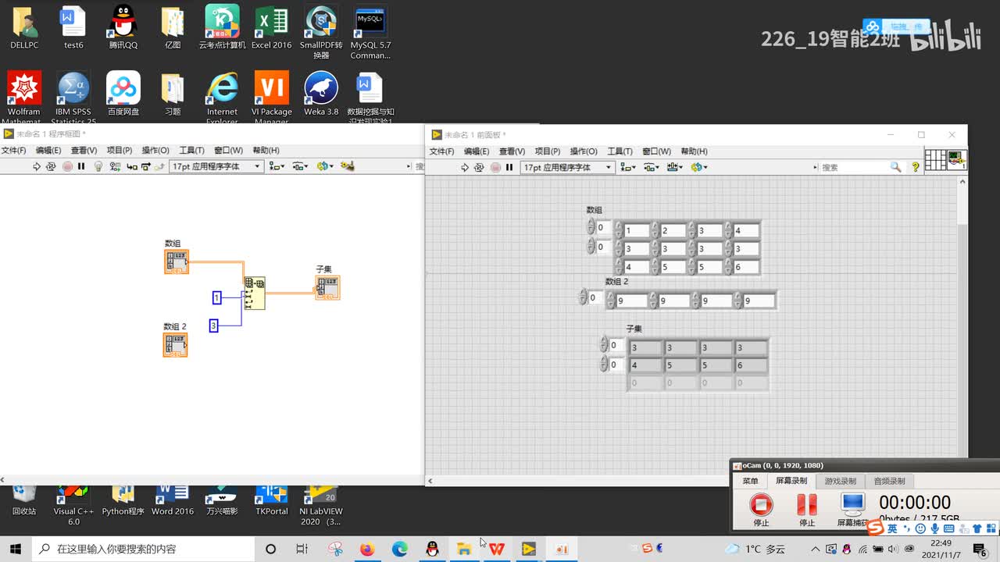This screenshot has width=1000, height=562.
Task: Open Align Objects dropdown on front panel
Action: tap(627, 167)
